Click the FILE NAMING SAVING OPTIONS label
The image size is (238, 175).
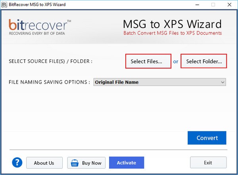[49, 82]
